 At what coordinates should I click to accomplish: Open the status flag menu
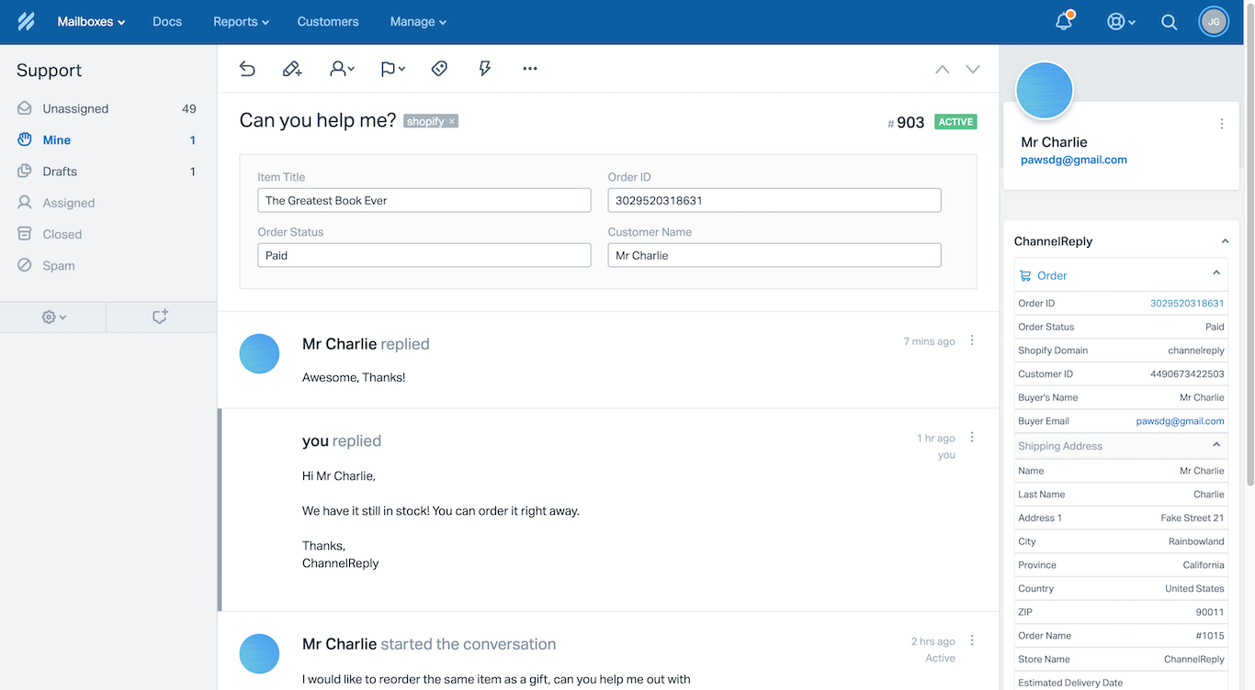point(392,68)
